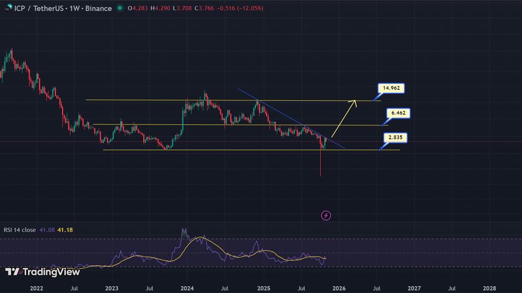Select the 14.962 price label
The height and width of the screenshot is (293, 522).
point(391,89)
